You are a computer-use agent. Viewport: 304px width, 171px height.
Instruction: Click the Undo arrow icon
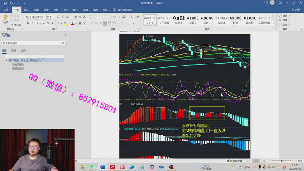tap(11, 3)
